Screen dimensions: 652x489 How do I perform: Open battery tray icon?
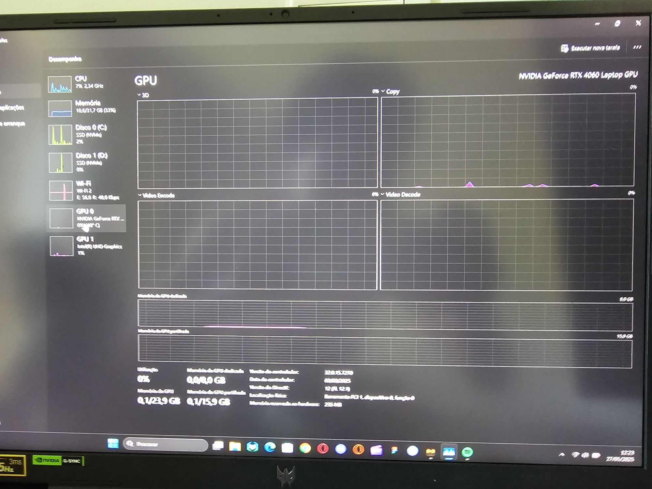click(x=596, y=455)
